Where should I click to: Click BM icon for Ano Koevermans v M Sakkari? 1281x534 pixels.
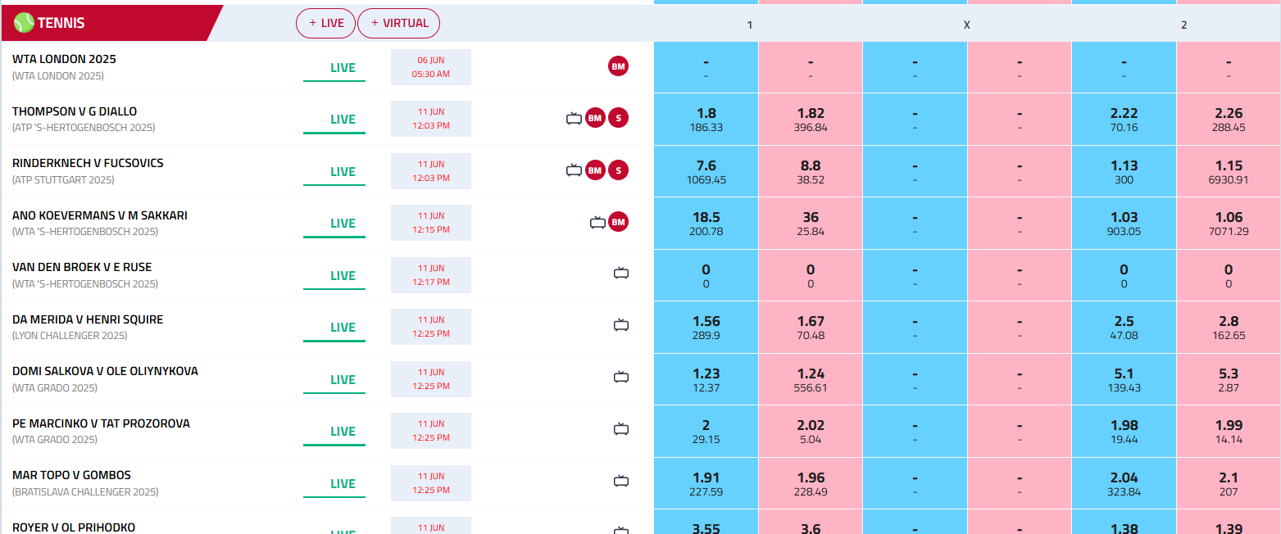pyautogui.click(x=619, y=222)
